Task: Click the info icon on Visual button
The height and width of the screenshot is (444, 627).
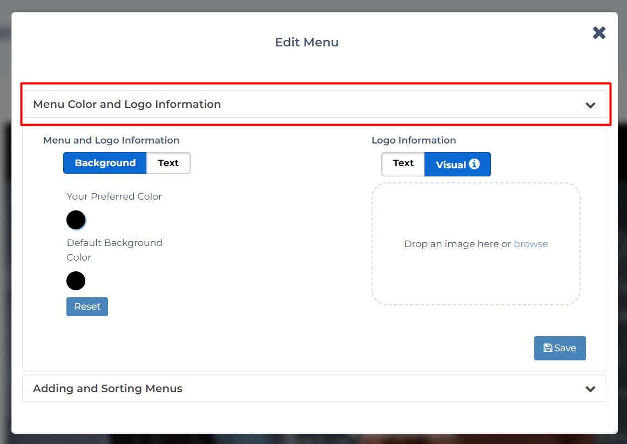Action: [474, 164]
